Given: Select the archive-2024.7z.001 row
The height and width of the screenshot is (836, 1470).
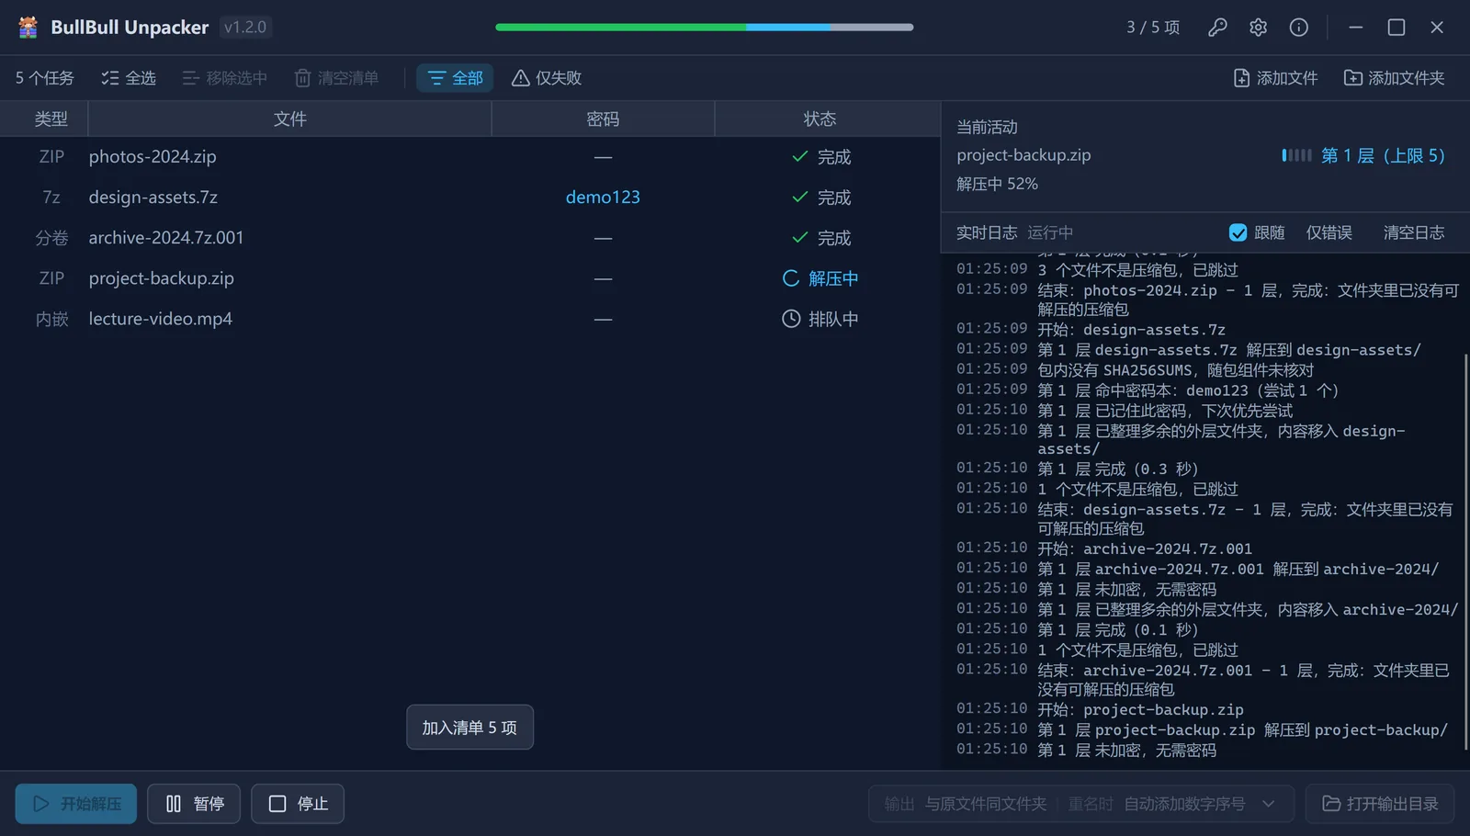Looking at the screenshot, I should [469, 238].
